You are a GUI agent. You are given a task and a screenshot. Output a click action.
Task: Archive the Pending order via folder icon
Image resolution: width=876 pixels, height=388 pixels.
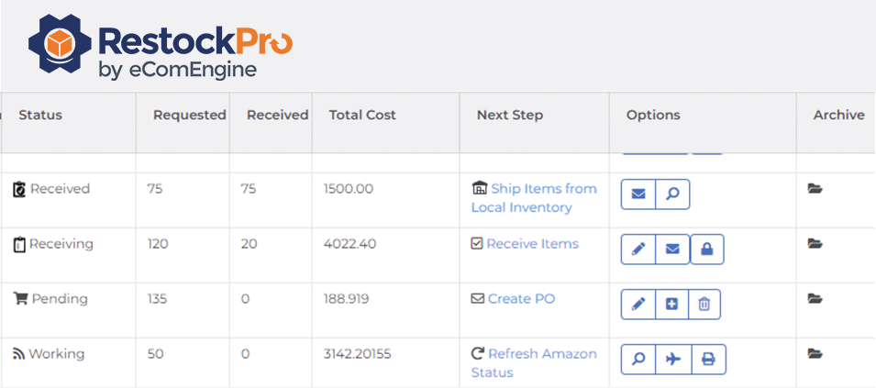tap(815, 299)
